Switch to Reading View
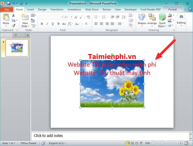 [x=137, y=143]
